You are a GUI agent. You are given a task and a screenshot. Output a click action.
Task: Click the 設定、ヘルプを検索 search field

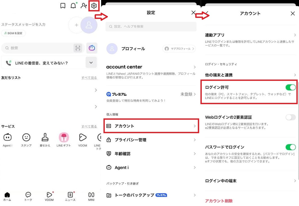(151, 26)
